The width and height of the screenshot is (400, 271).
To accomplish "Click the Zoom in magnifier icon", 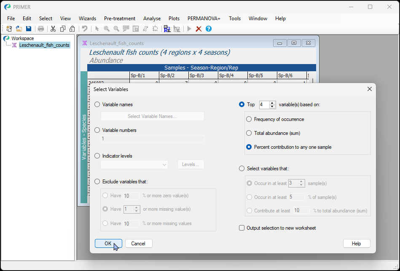I will (x=107, y=29).
